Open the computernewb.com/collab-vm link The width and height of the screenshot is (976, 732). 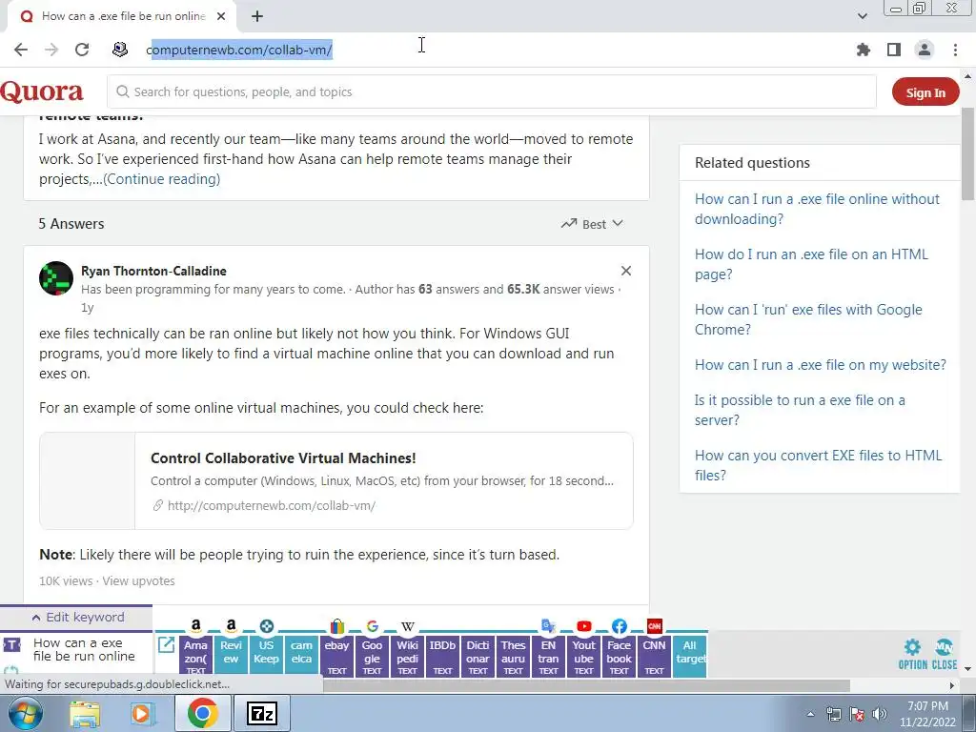272,505
